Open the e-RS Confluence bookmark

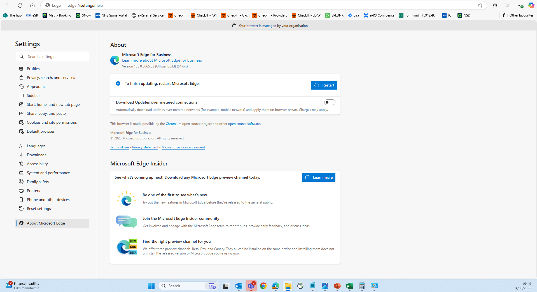point(379,15)
